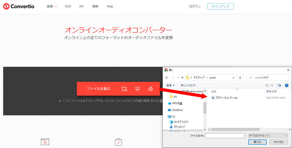
Task: Click デスクトップ in the path bar
Action: coord(199,78)
